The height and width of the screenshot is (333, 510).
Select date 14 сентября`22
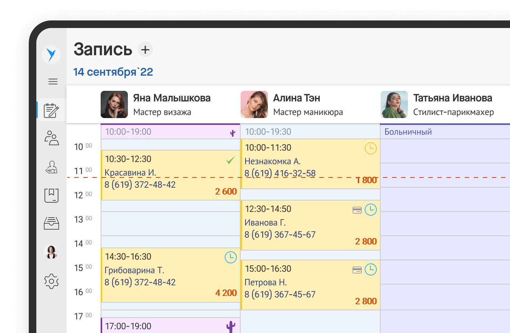tap(113, 72)
